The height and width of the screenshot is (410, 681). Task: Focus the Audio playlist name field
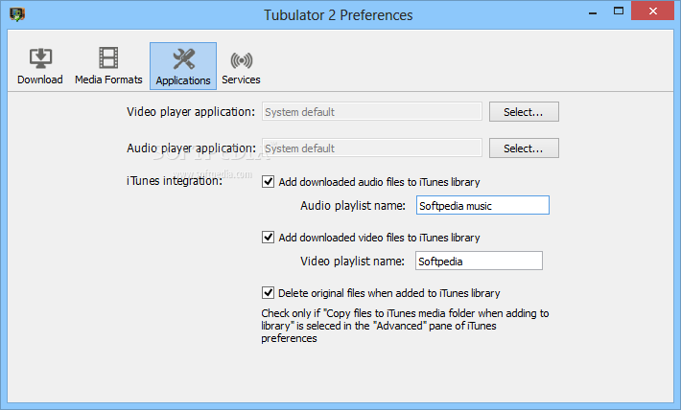pos(482,205)
